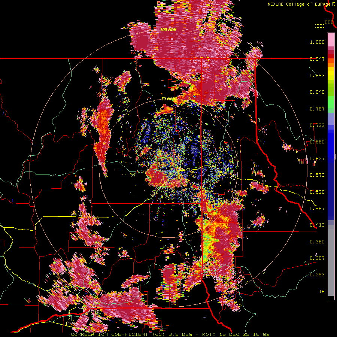337x337 pixels.
Task: Select the 0.680 scale value
Action: tap(317, 142)
